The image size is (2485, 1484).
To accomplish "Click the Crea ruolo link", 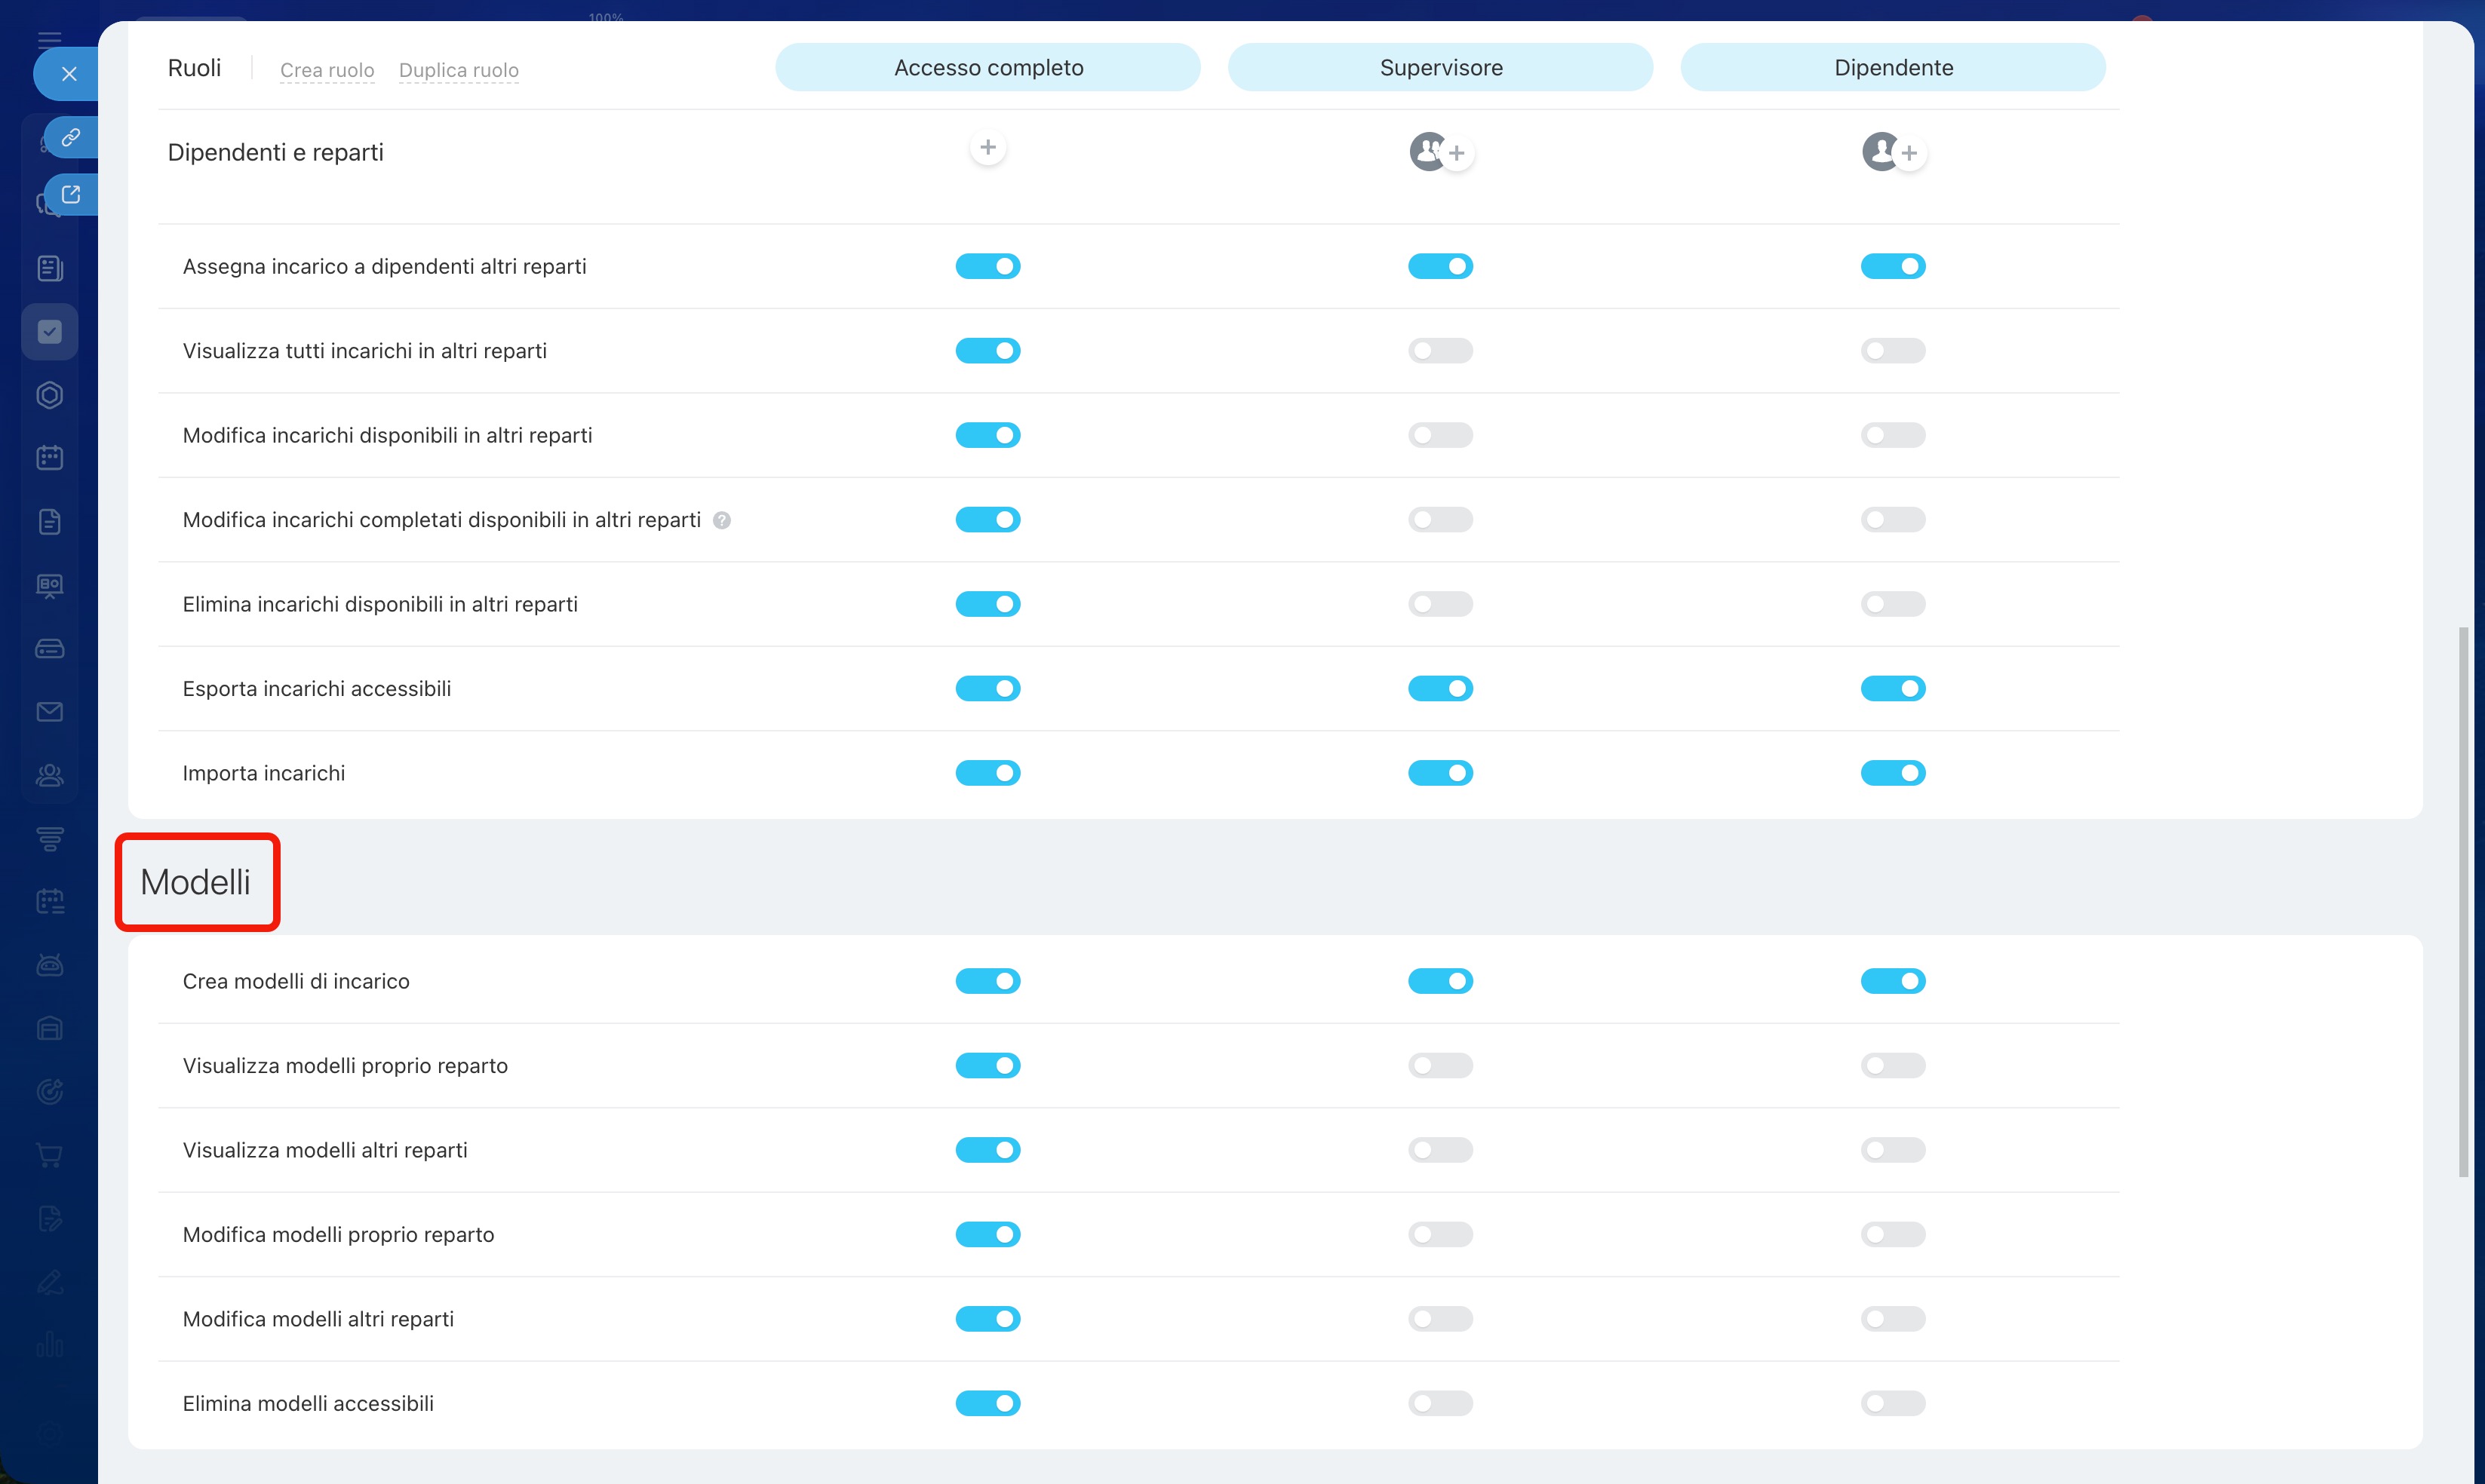I will pyautogui.click(x=327, y=70).
